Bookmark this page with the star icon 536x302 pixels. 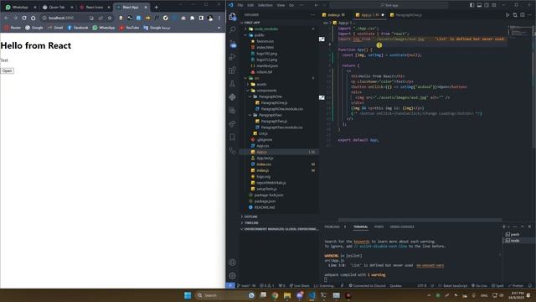[110, 18]
